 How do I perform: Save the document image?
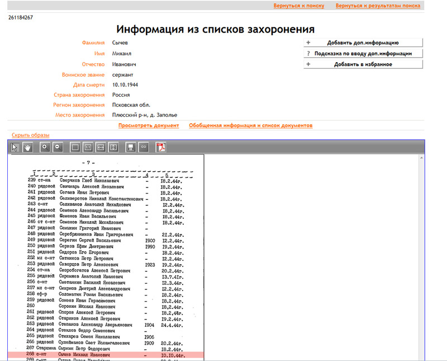coord(130,147)
